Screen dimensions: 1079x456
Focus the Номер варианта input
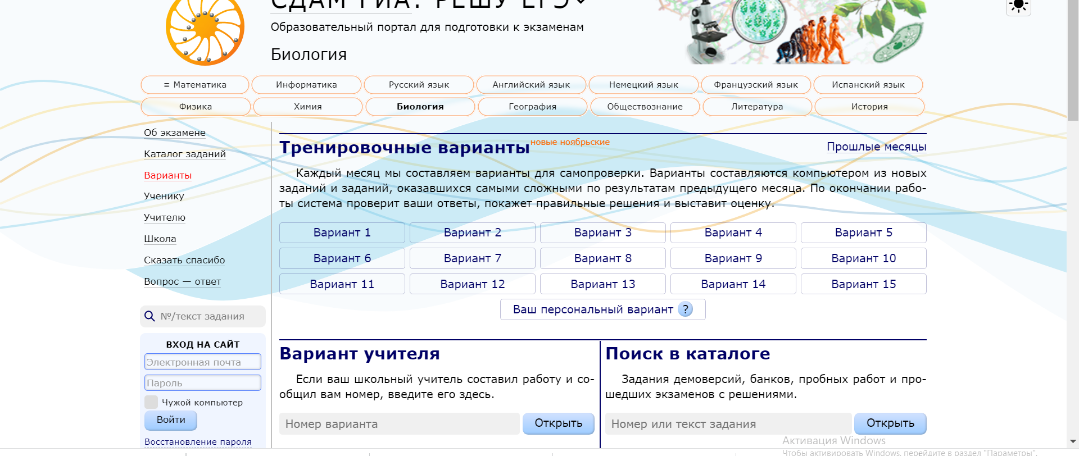(x=400, y=424)
